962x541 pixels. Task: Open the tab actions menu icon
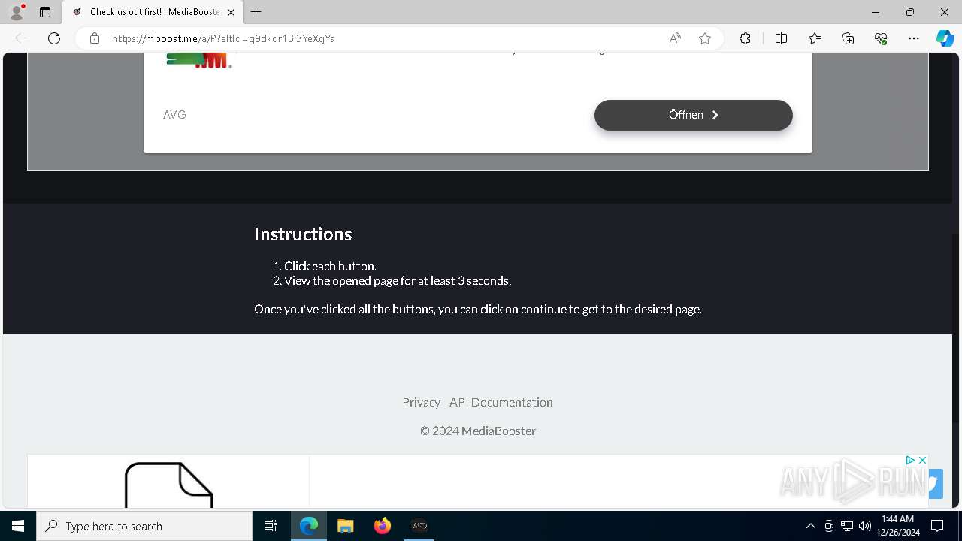(45, 12)
